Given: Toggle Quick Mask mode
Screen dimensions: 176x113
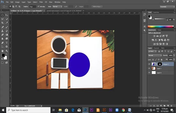Looking at the screenshot, I should pos(2,63).
